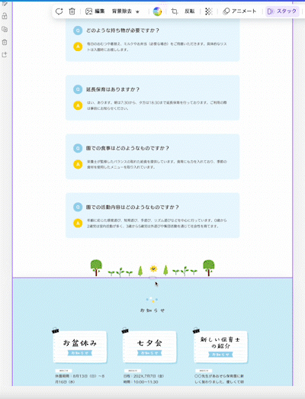The height and width of the screenshot is (399, 305).
Task: Select the blue お知らせ ribbon on 七夕会 card
Action: 149,353
